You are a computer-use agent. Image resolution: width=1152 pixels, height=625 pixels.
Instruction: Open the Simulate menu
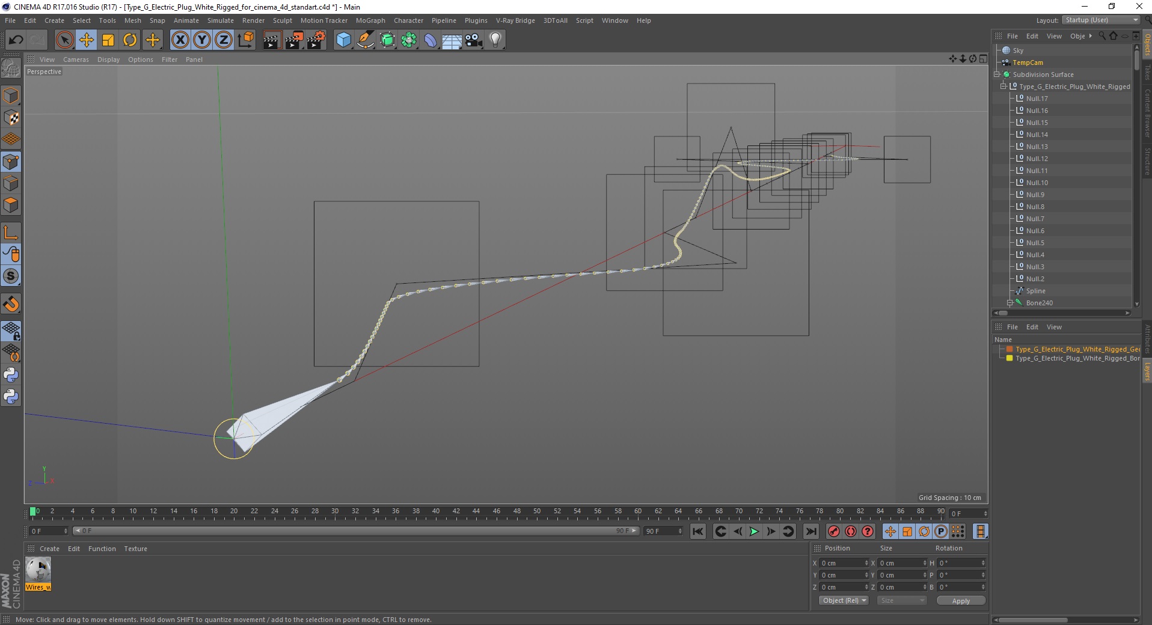221,20
